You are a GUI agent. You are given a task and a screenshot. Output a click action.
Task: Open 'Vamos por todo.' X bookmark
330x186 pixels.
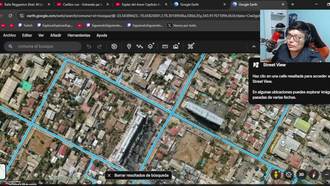[x=182, y=25]
